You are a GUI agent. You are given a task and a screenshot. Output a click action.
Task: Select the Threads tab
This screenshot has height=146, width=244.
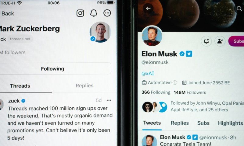click(x=20, y=86)
